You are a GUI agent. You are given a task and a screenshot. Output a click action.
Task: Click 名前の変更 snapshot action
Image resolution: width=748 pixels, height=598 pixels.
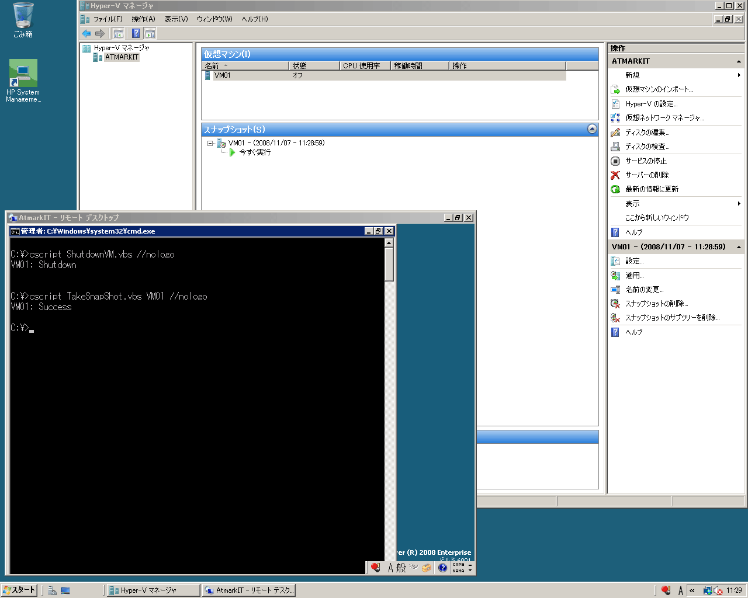[644, 290]
